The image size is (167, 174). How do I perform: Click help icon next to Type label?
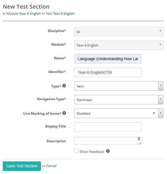pyautogui.click(x=64, y=86)
